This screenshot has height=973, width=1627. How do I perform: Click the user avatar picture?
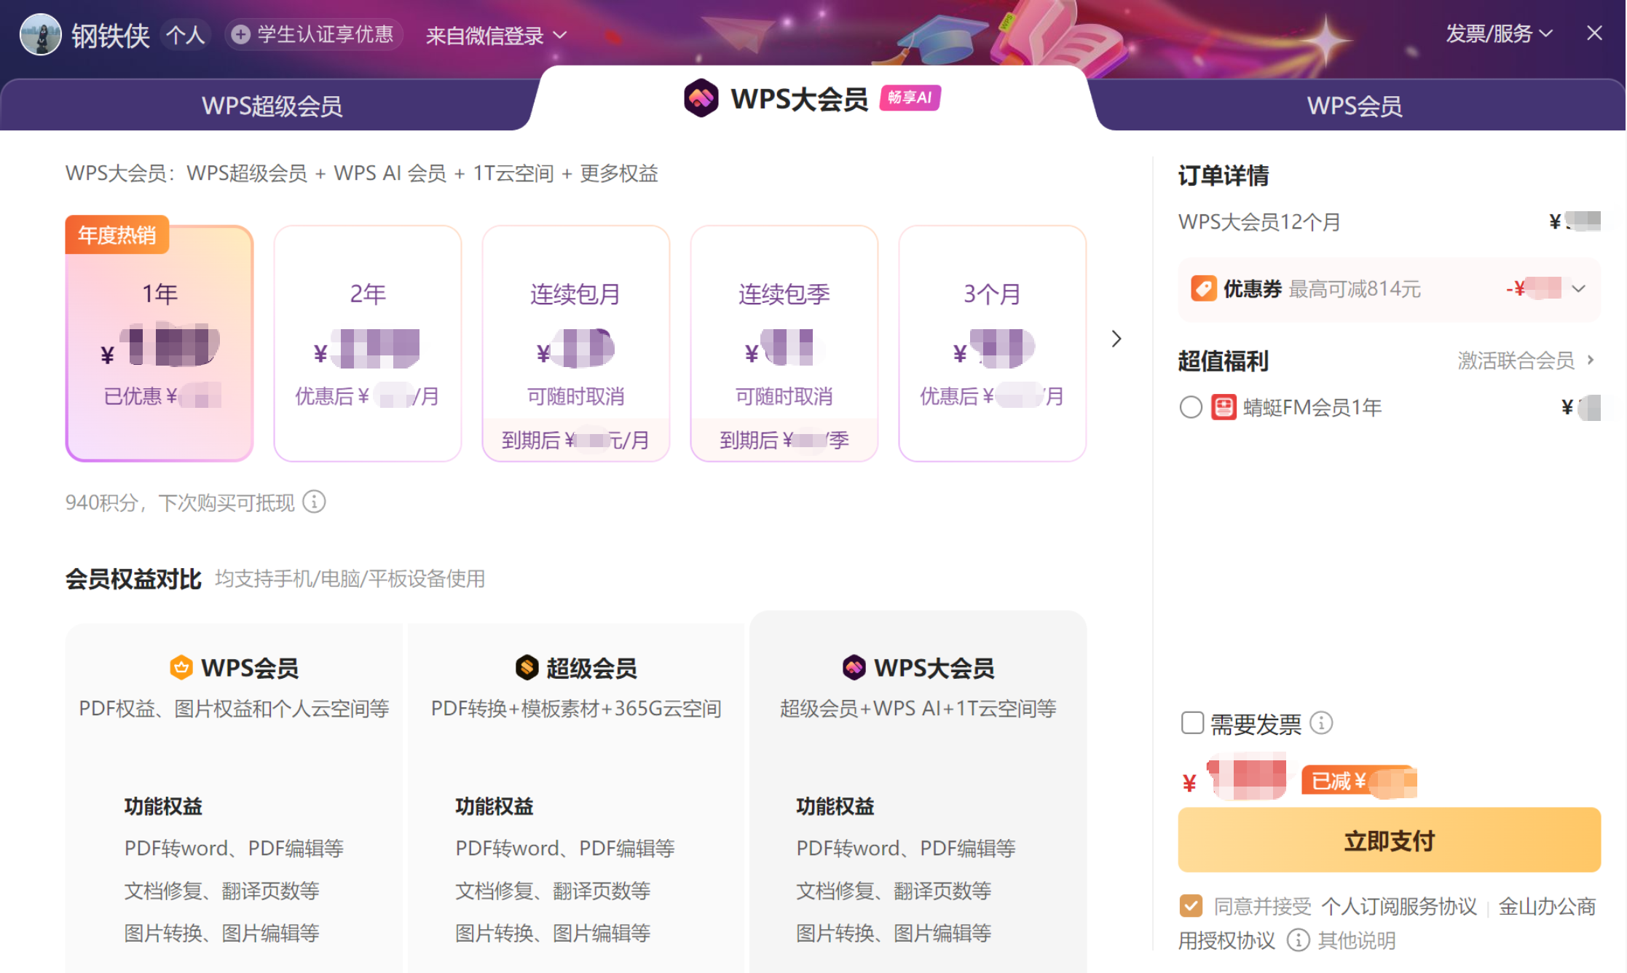[x=40, y=34]
